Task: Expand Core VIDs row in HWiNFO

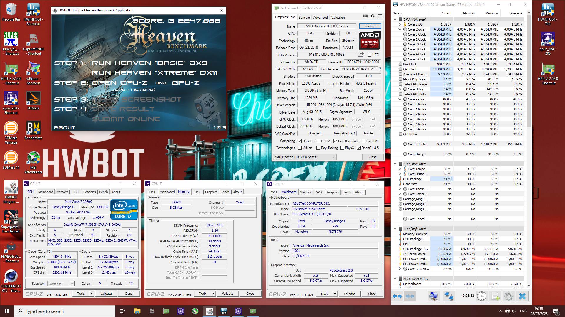Action: coord(400,24)
